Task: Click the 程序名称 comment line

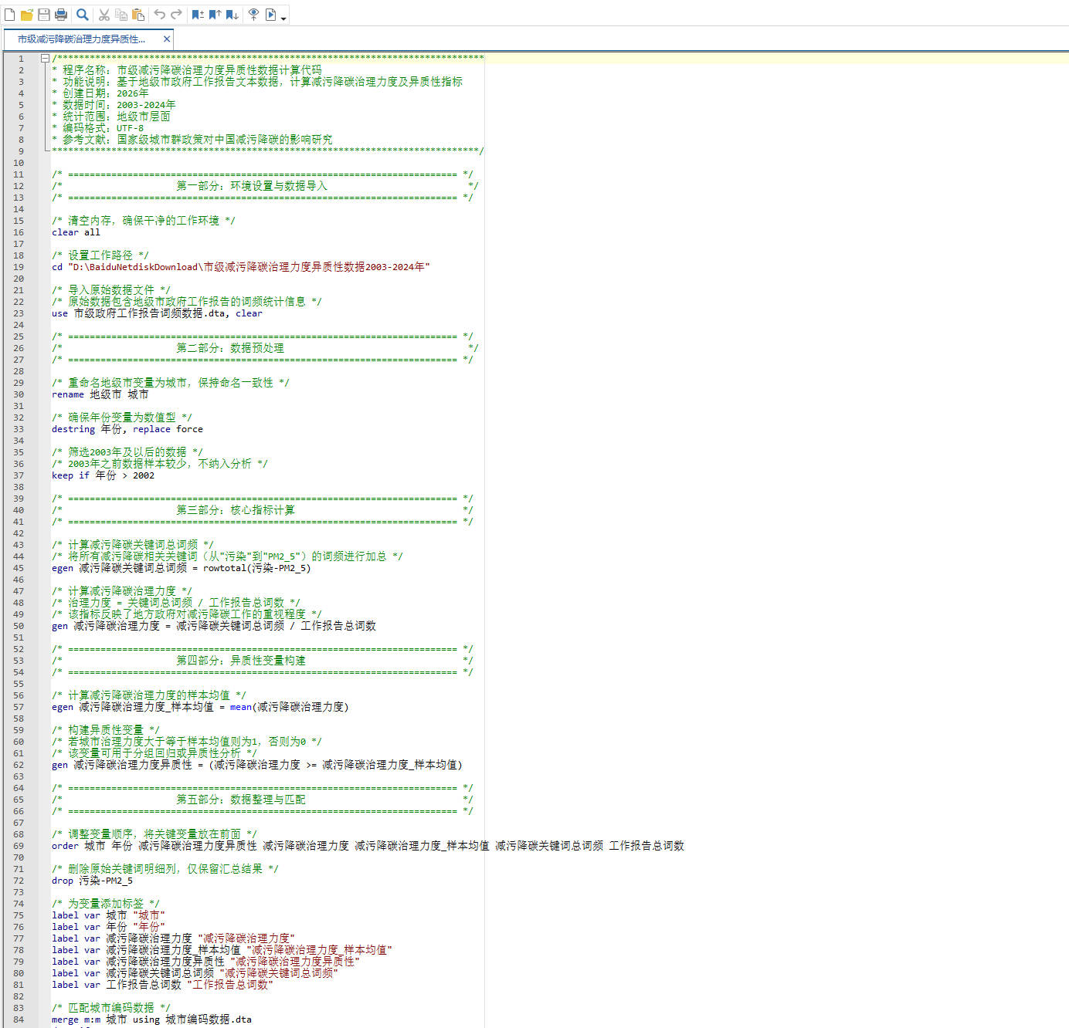Action: [x=187, y=70]
